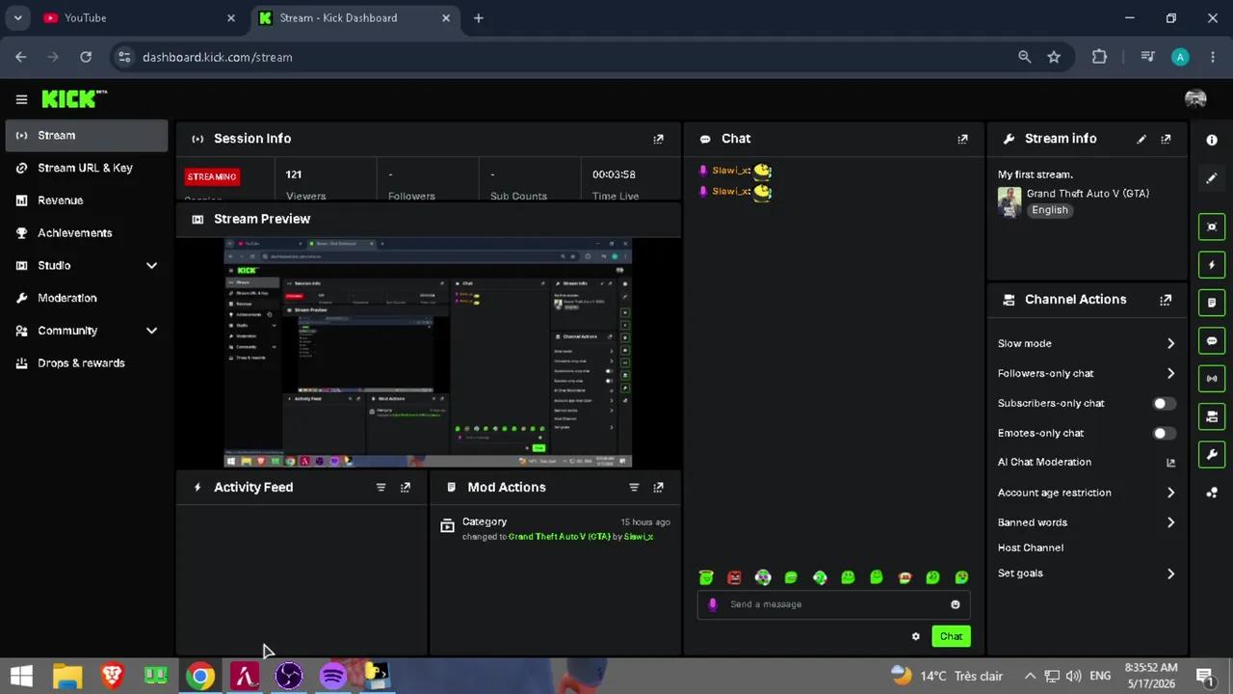This screenshot has width=1233, height=694.
Task: Toggle the broadcast signal widget icon in right rail
Action: pyautogui.click(x=1212, y=379)
